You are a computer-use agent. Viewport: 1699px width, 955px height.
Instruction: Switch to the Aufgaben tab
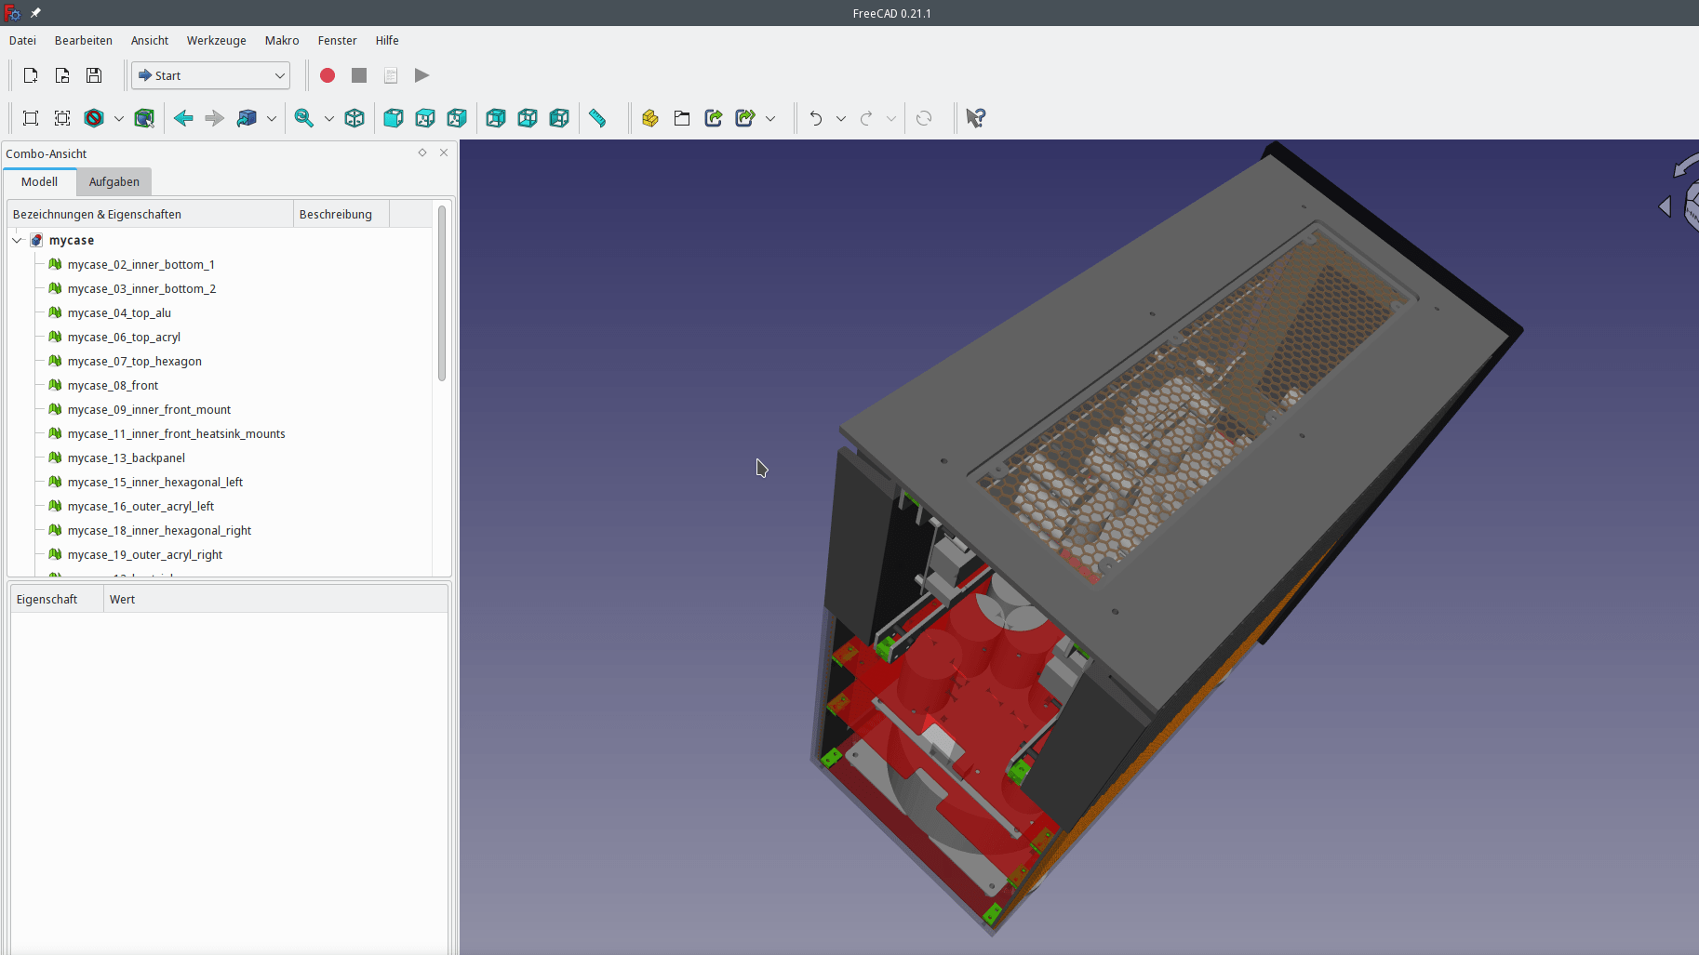(x=114, y=181)
